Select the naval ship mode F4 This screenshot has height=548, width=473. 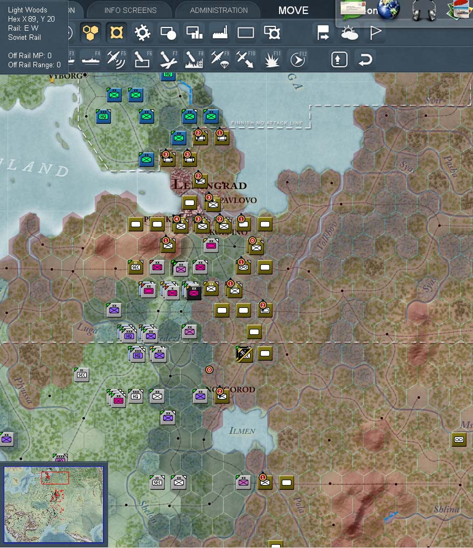(91, 59)
